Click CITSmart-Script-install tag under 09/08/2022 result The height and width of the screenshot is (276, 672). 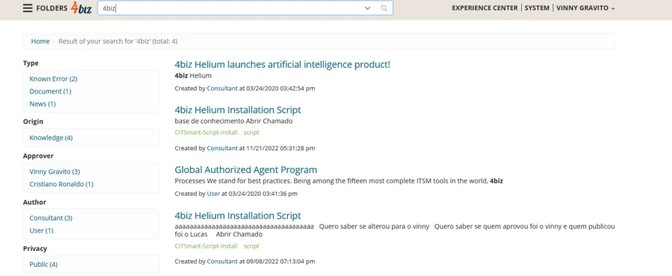tap(206, 246)
